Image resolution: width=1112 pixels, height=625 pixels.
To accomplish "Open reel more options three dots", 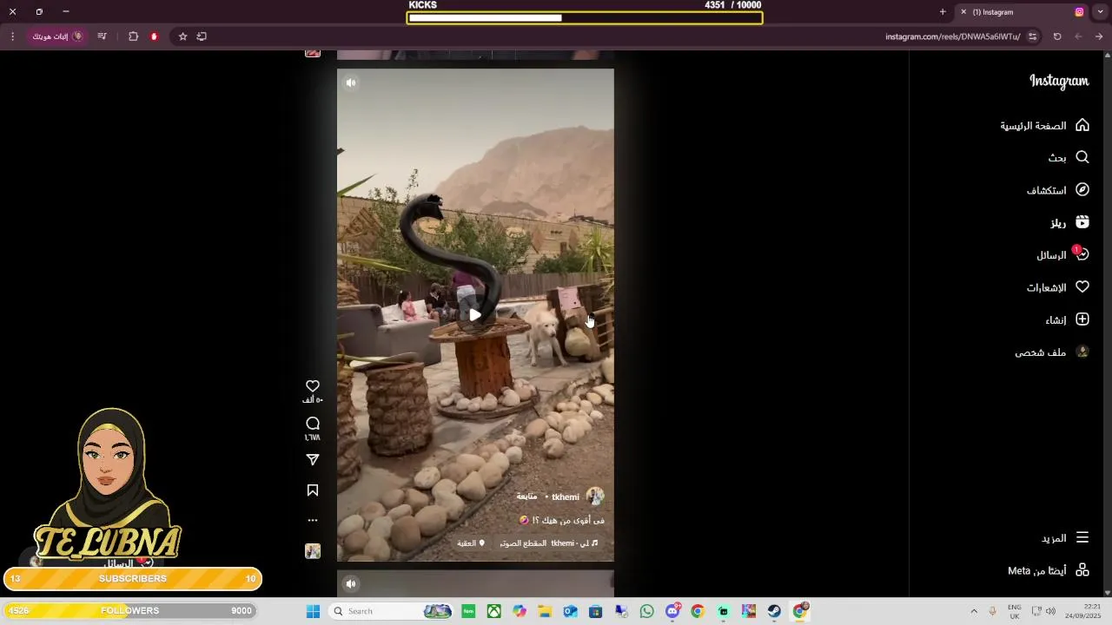I will click(x=313, y=520).
